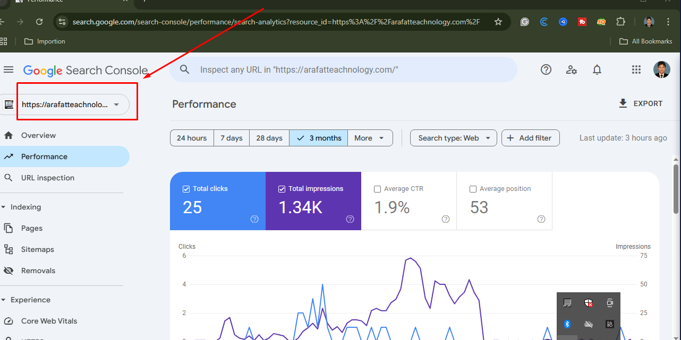This screenshot has width=681, height=340.
Task: Click the Google Search Console logo
Action: (x=86, y=71)
